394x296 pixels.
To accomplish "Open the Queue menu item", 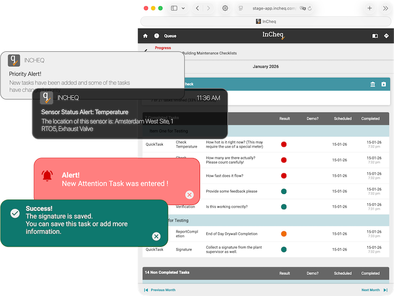I will pos(170,36).
